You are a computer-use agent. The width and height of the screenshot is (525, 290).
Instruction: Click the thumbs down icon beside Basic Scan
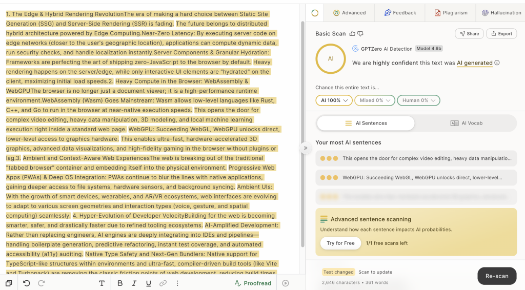point(360,33)
